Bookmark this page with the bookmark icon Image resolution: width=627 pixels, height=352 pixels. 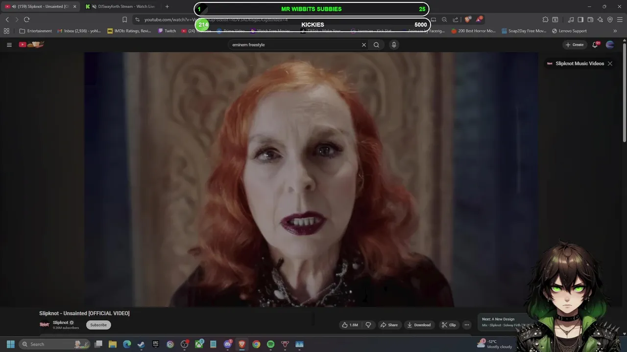124,20
